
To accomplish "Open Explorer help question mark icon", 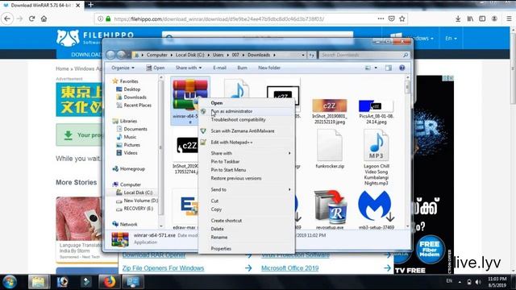I will pyautogui.click(x=402, y=68).
